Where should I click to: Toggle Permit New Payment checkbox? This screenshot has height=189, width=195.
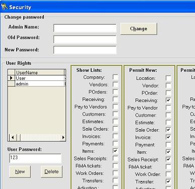pos(168,145)
